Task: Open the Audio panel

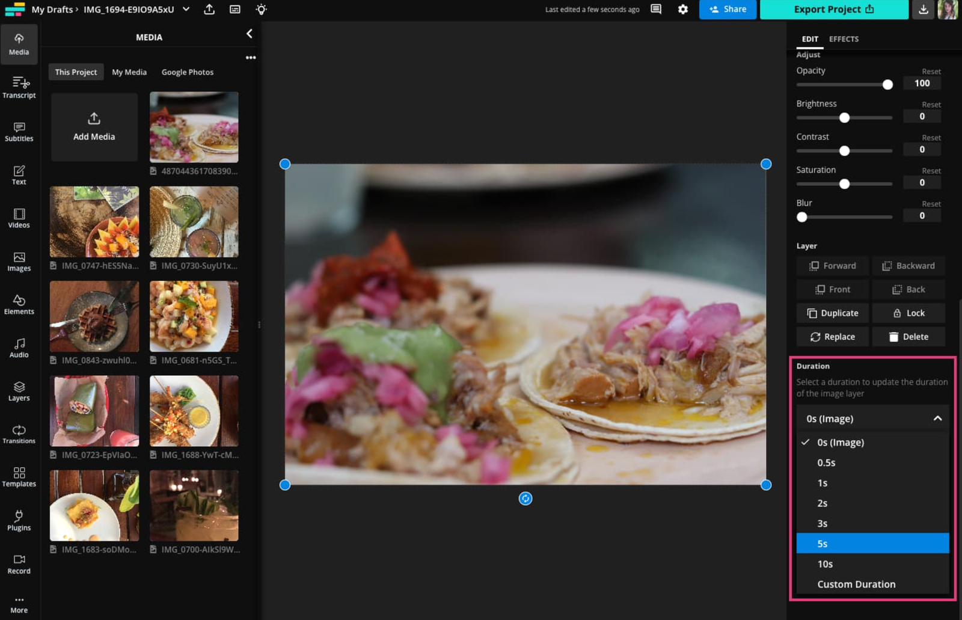Action: point(19,348)
